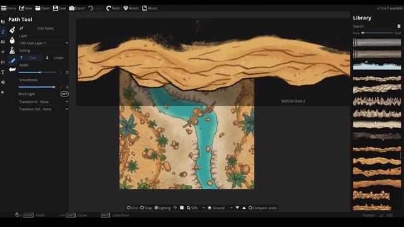
Task: Click the zoom magnifier icon
Action: pos(189,207)
